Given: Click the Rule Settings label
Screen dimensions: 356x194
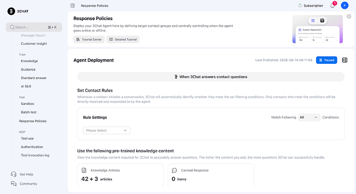Looking at the screenshot, I should pos(95,117).
